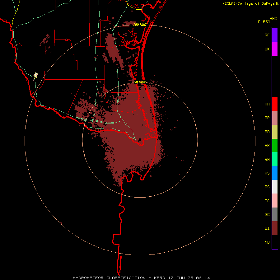Screen dimensions: 280x280
Task: Click the HA legend label
Action: [x=267, y=104]
